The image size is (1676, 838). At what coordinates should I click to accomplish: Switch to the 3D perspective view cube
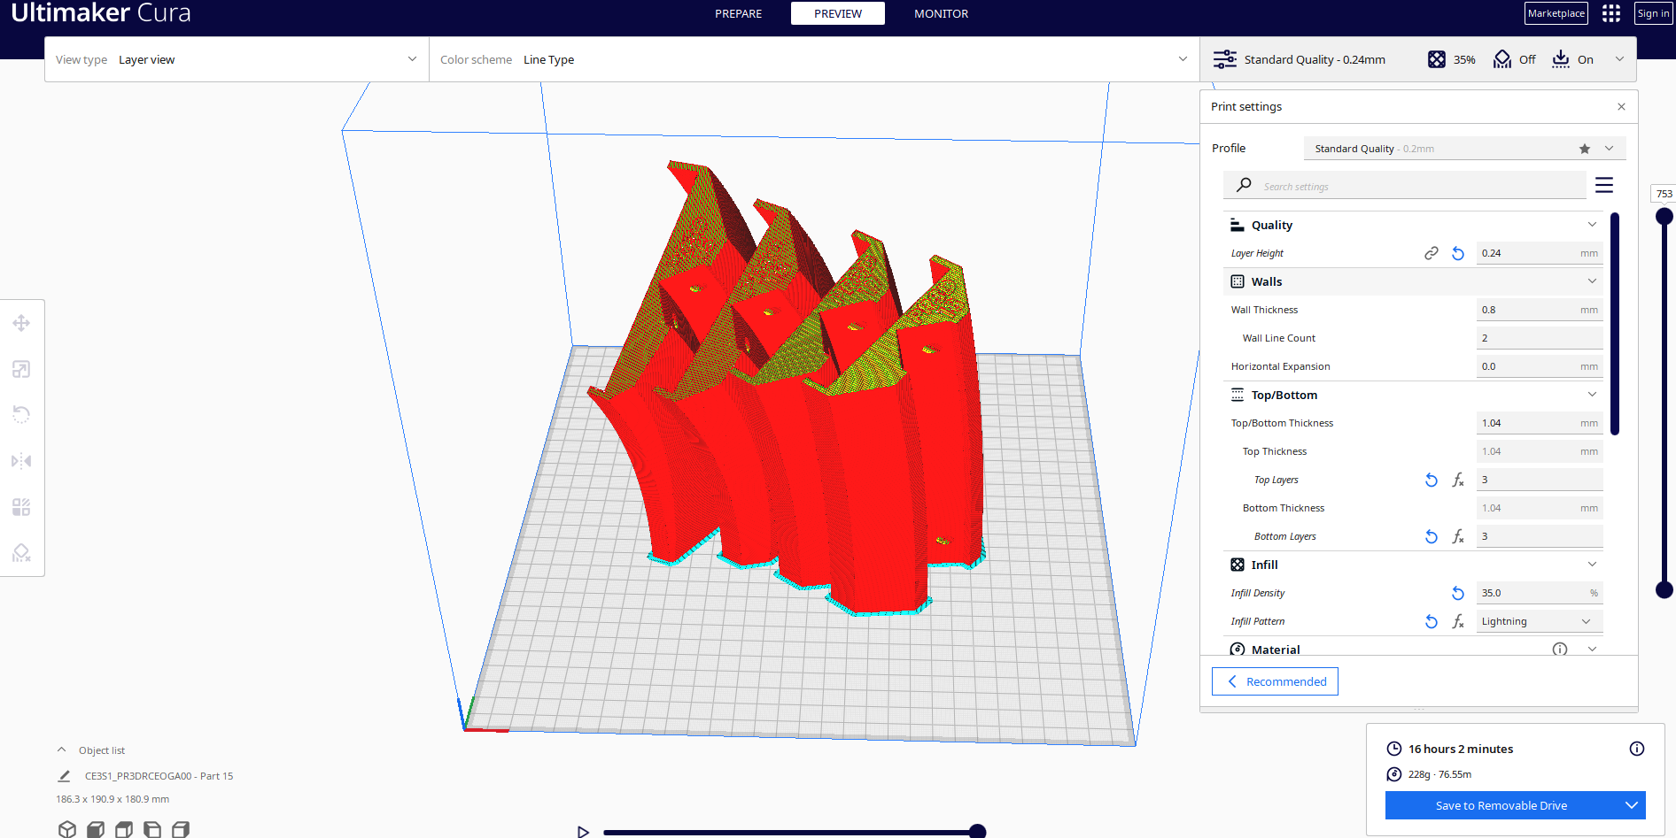(67, 829)
